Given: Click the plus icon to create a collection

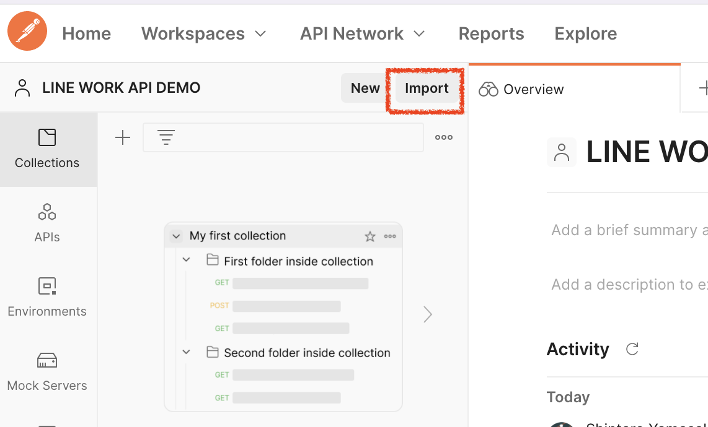Looking at the screenshot, I should [x=123, y=137].
